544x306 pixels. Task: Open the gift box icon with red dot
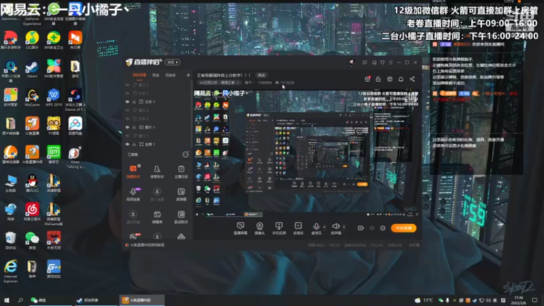point(367,79)
